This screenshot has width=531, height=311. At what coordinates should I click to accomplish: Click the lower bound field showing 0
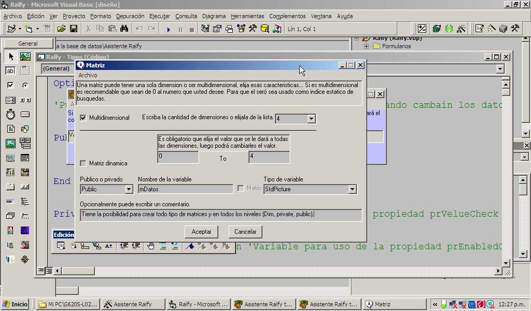coord(178,157)
